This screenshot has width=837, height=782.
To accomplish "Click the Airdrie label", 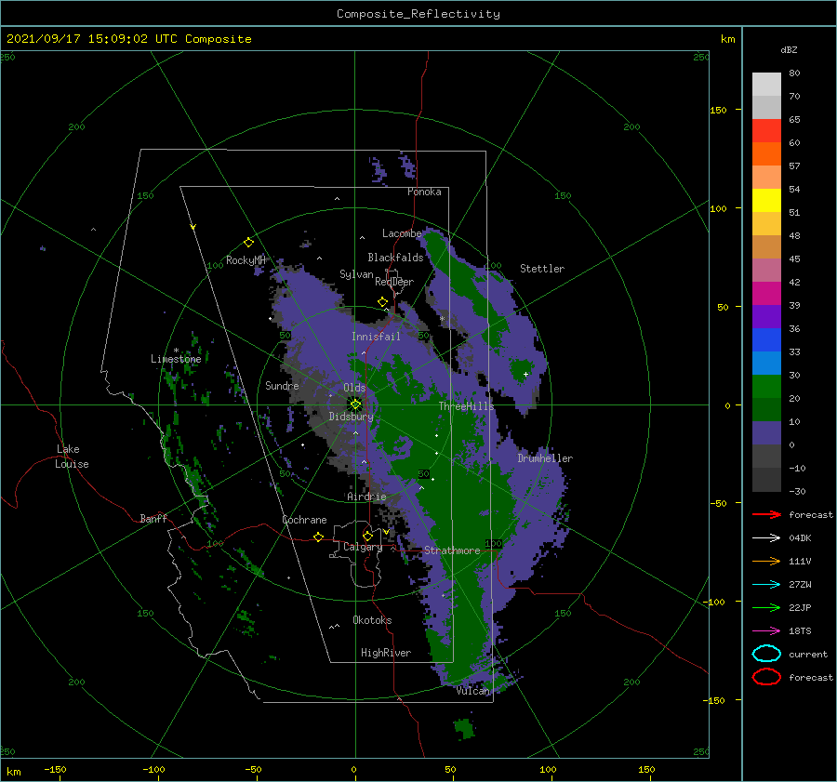I will 366,497.
